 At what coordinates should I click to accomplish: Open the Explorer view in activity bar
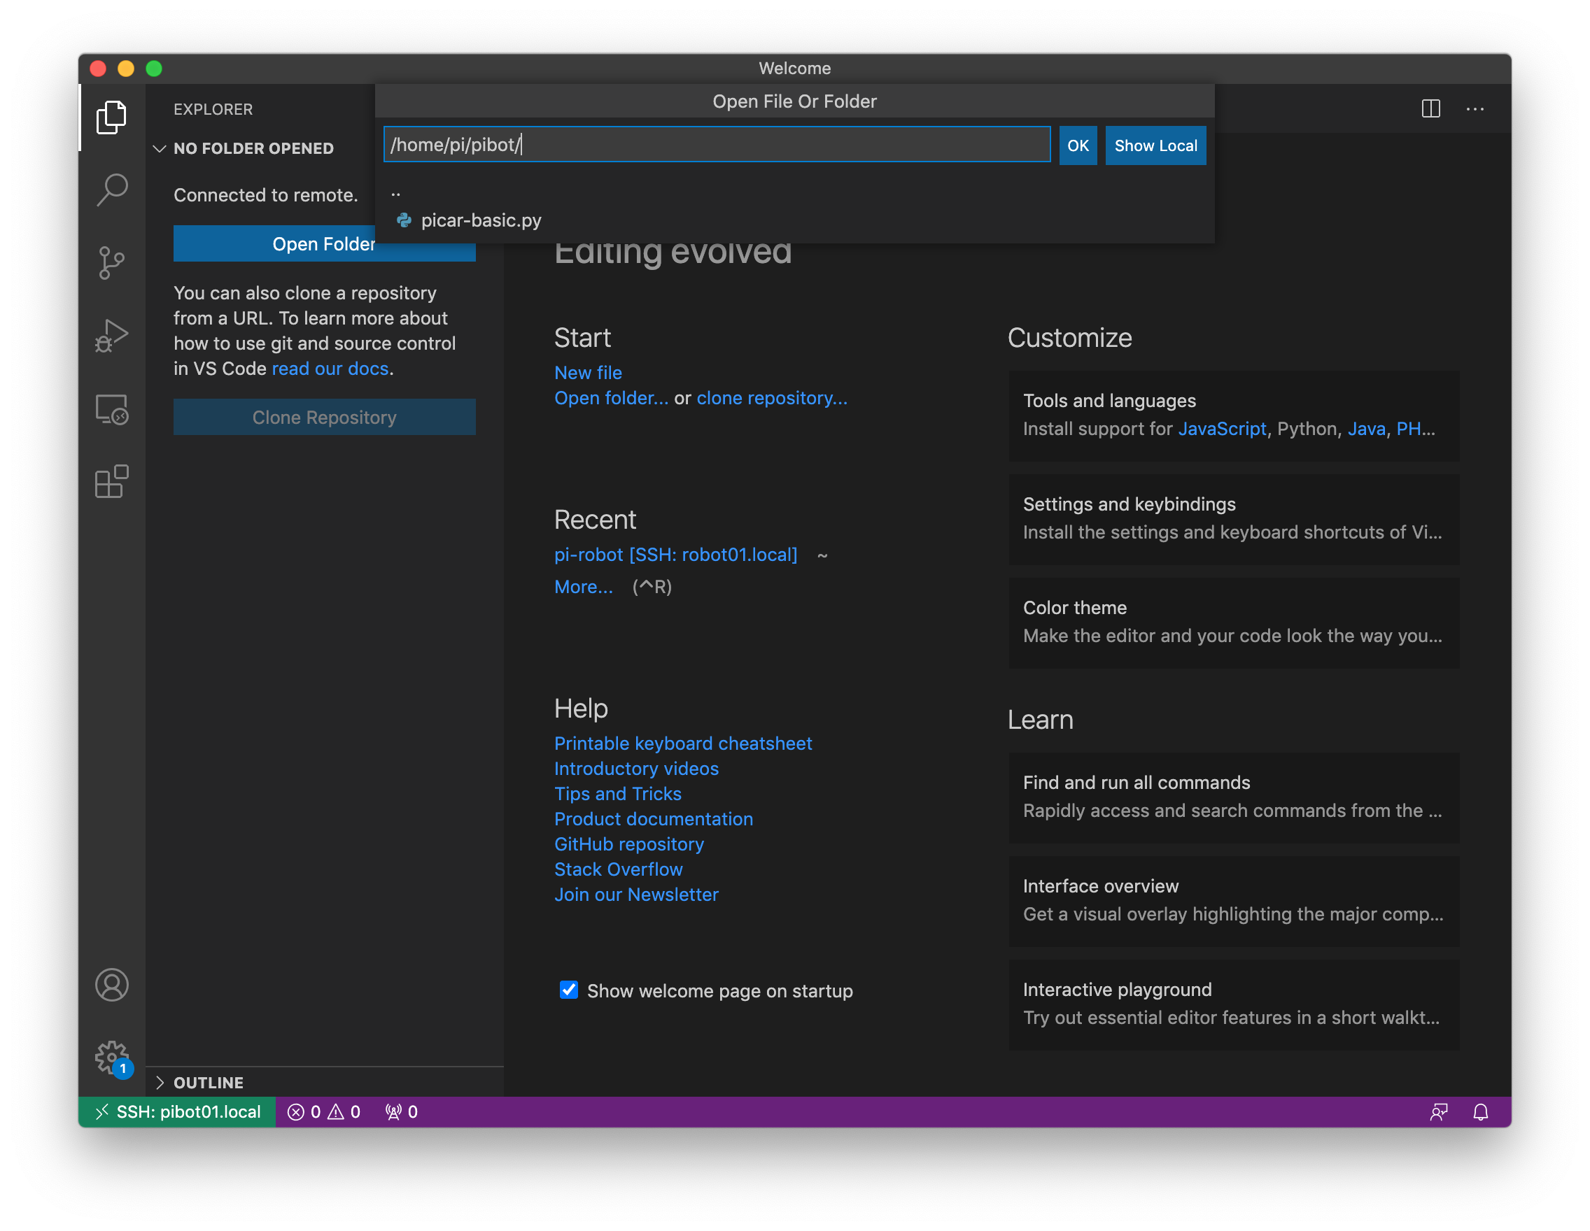(111, 116)
